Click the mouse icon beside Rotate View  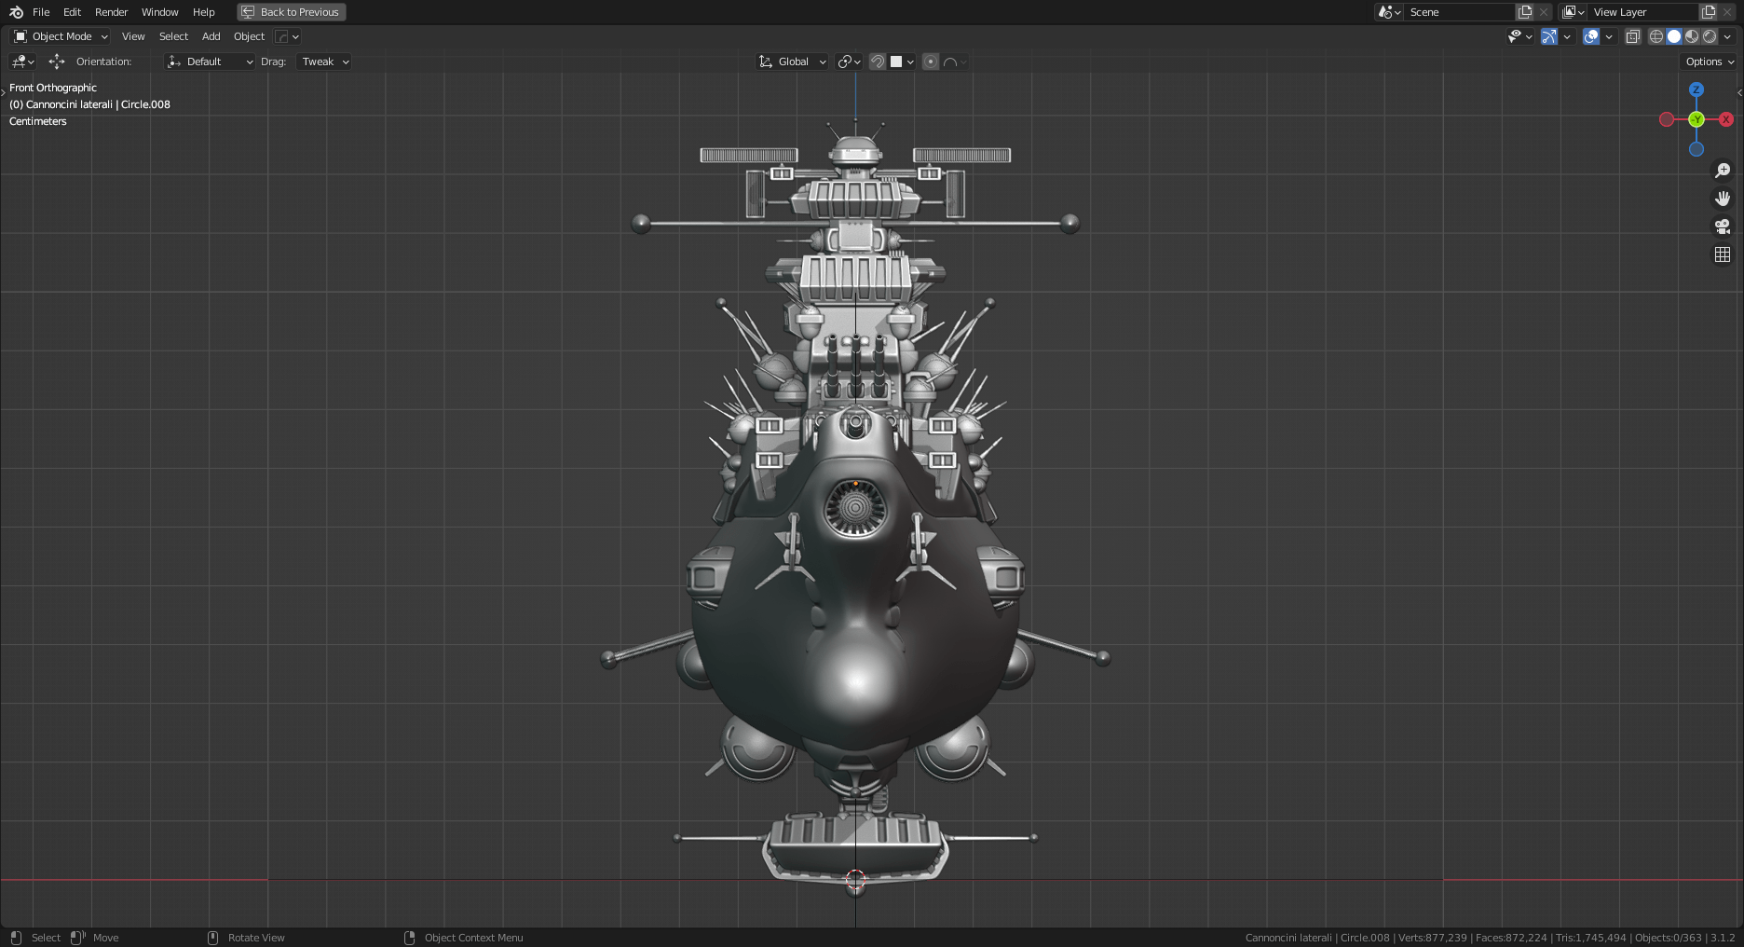click(x=212, y=938)
